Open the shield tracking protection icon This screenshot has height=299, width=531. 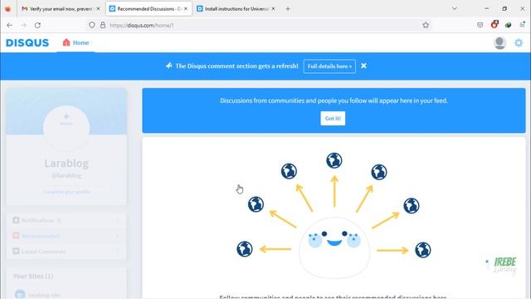tap(92, 25)
